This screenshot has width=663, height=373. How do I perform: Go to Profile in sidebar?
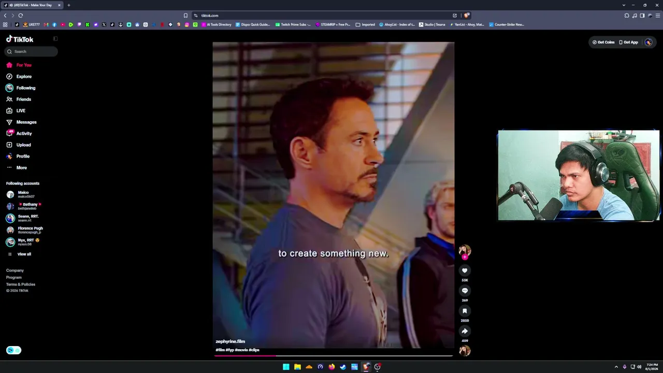coord(18,156)
